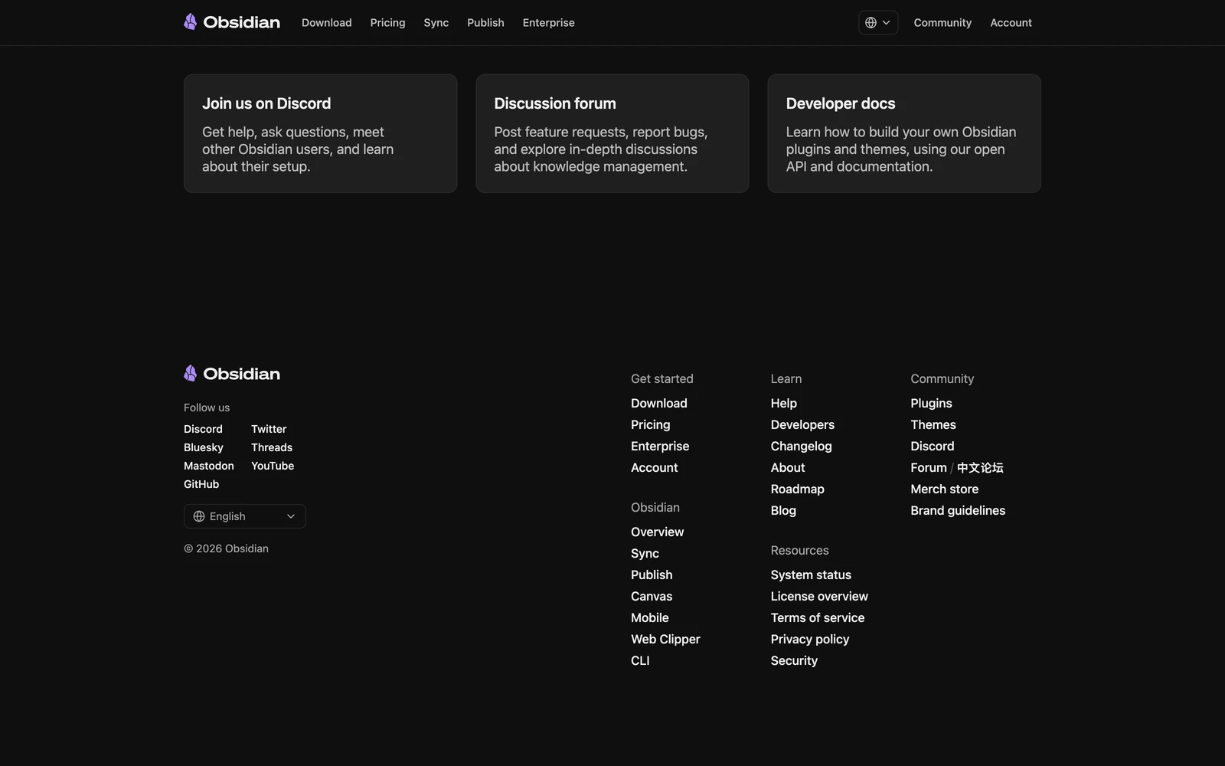Viewport: 1225px width, 766px height.
Task: Open Overview in the Obsidian footer column
Action: point(658,532)
